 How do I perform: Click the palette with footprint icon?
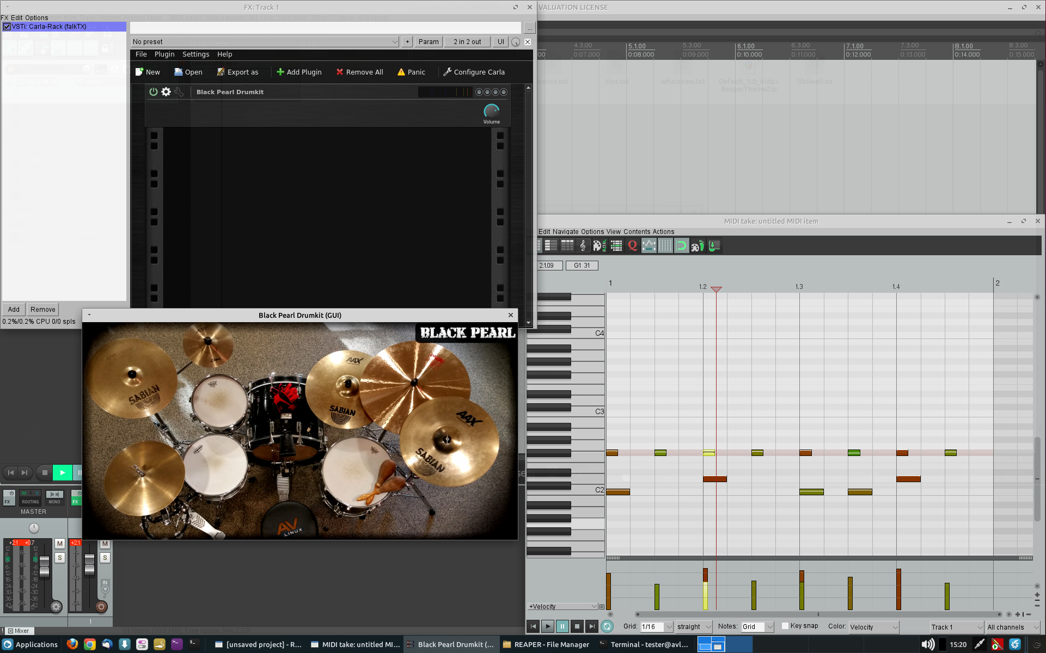coord(698,246)
